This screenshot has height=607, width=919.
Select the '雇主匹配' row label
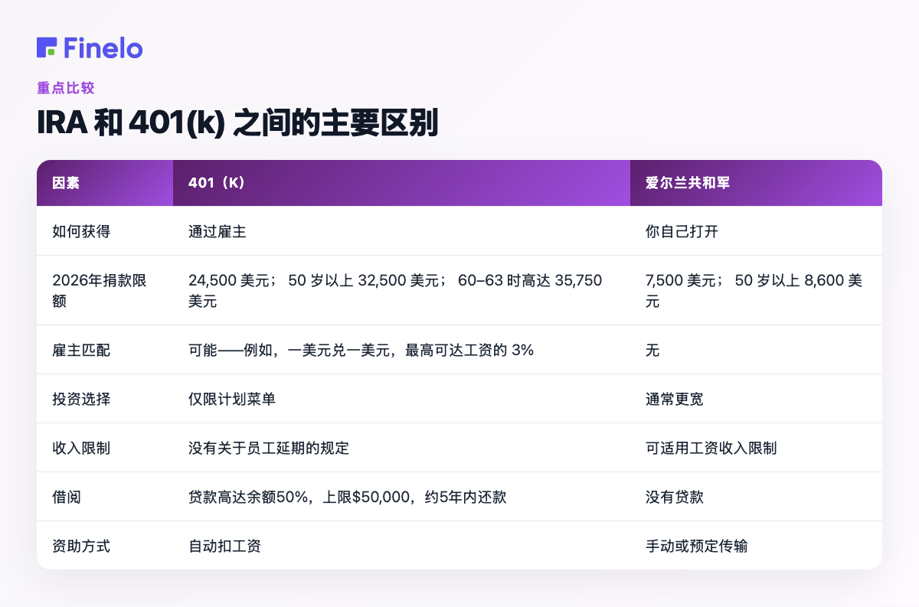(81, 351)
